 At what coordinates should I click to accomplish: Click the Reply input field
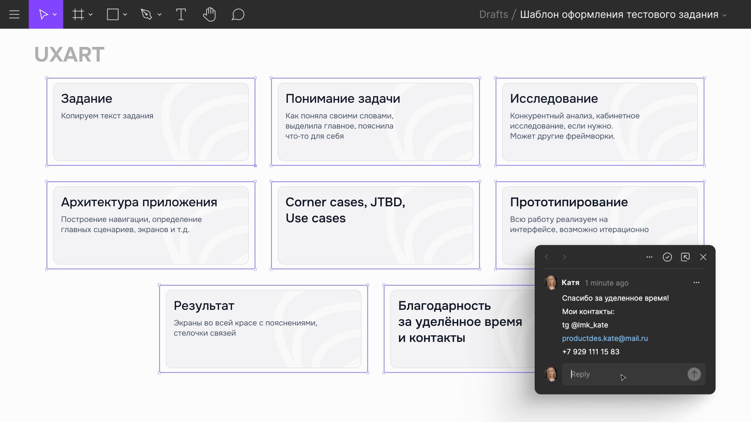tap(622, 374)
